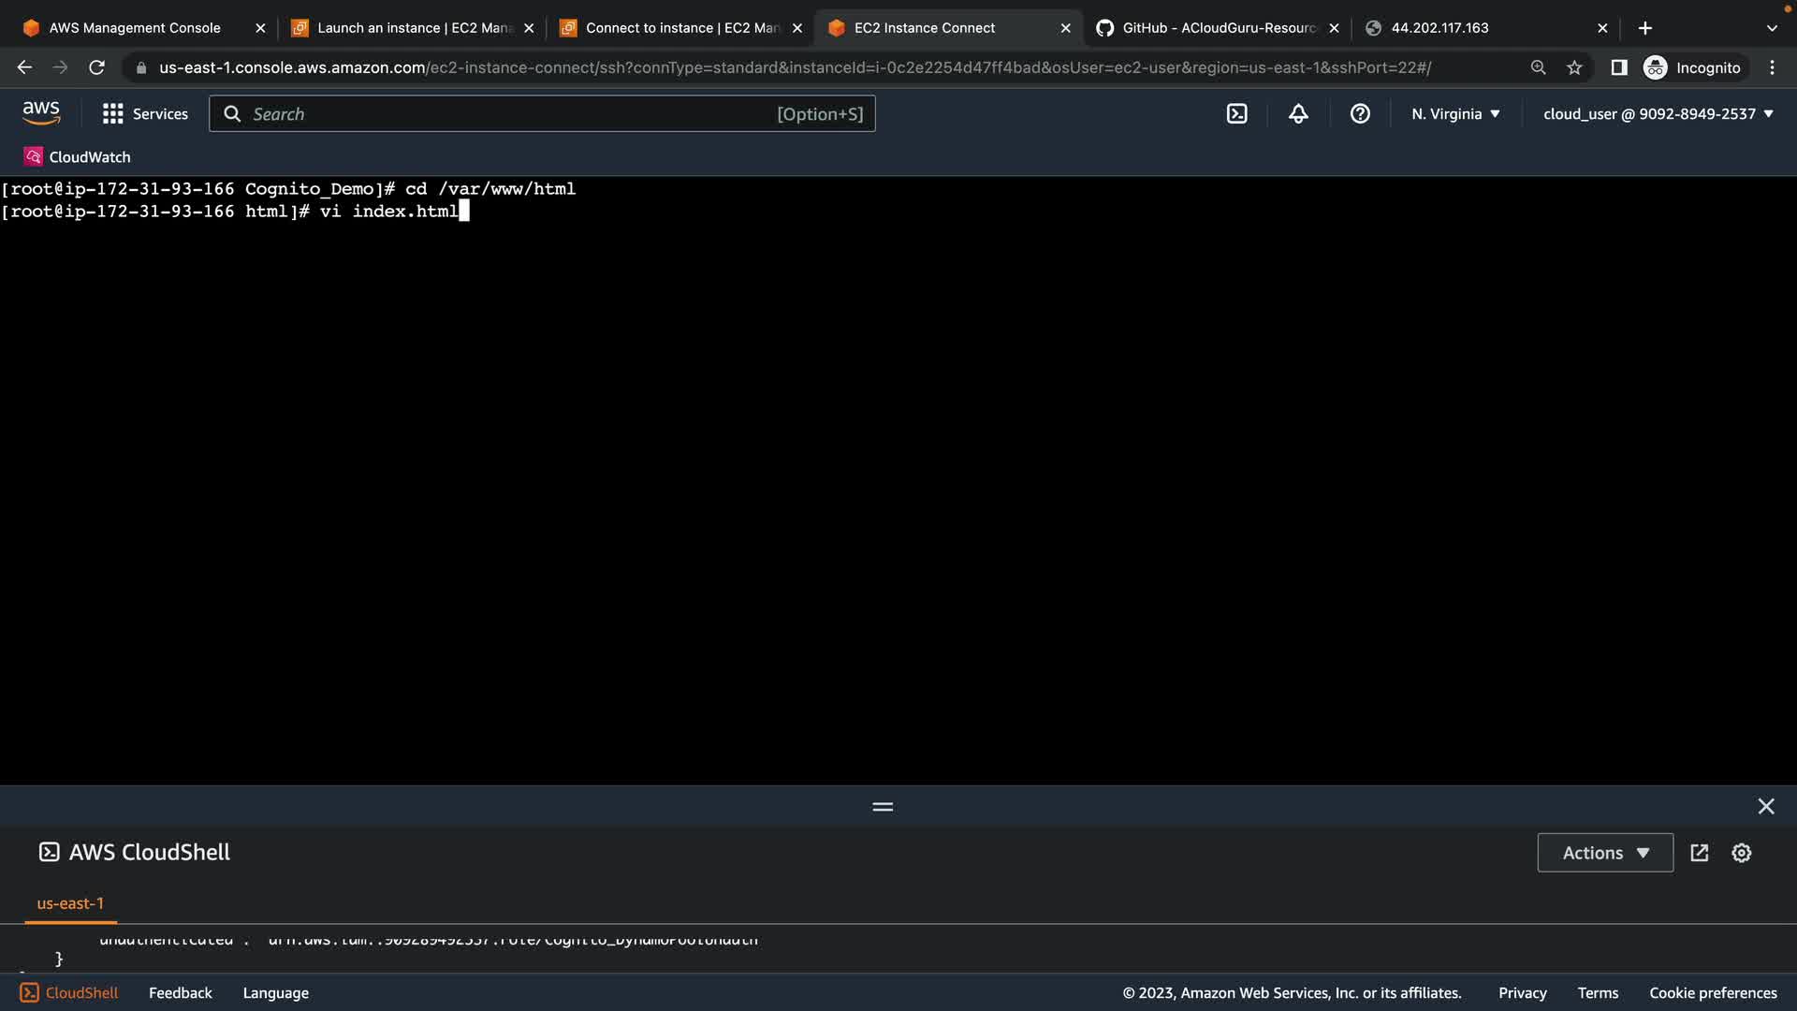Click the Feedback link in footer
This screenshot has width=1797, height=1011.
[x=180, y=993]
